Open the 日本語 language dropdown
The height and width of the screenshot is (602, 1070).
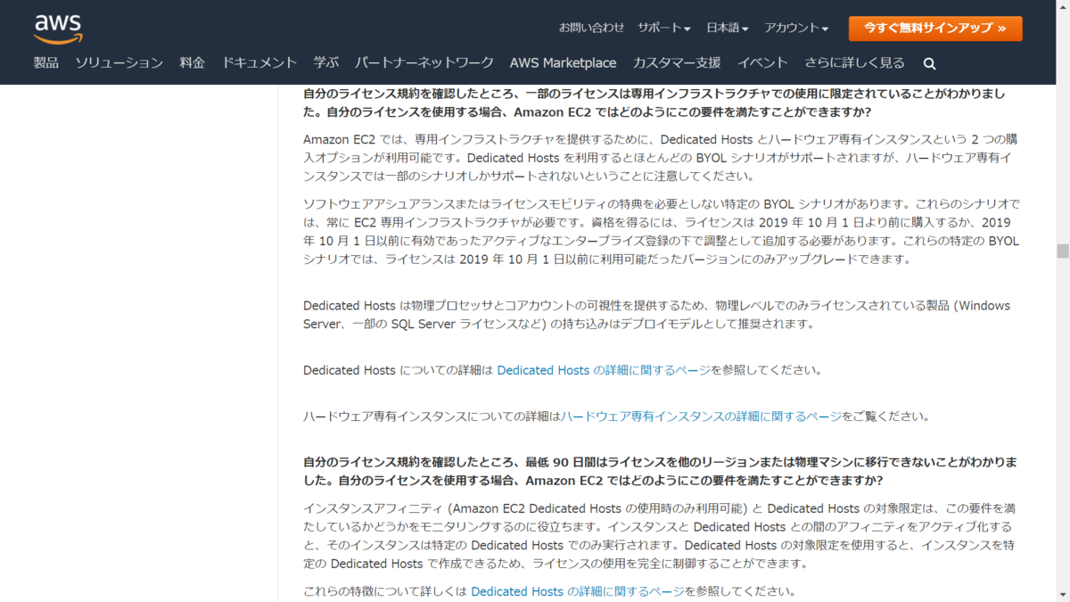(726, 28)
